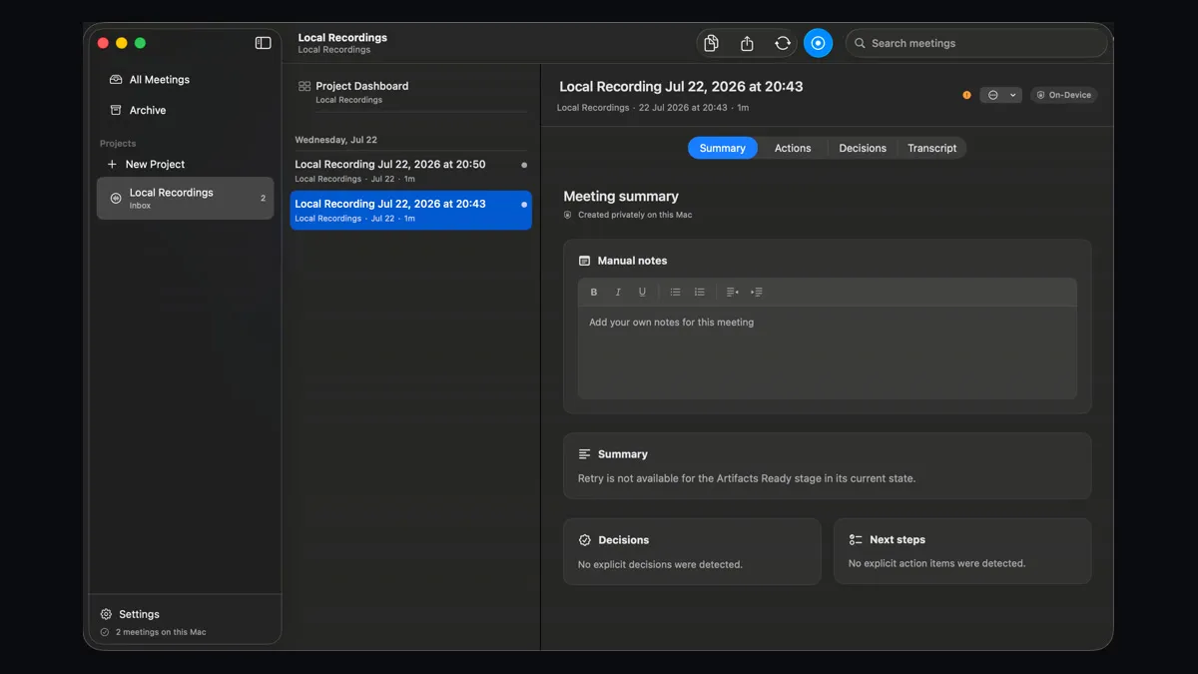1198x674 pixels.
Task: Start recording with the blue record button
Action: [818, 43]
